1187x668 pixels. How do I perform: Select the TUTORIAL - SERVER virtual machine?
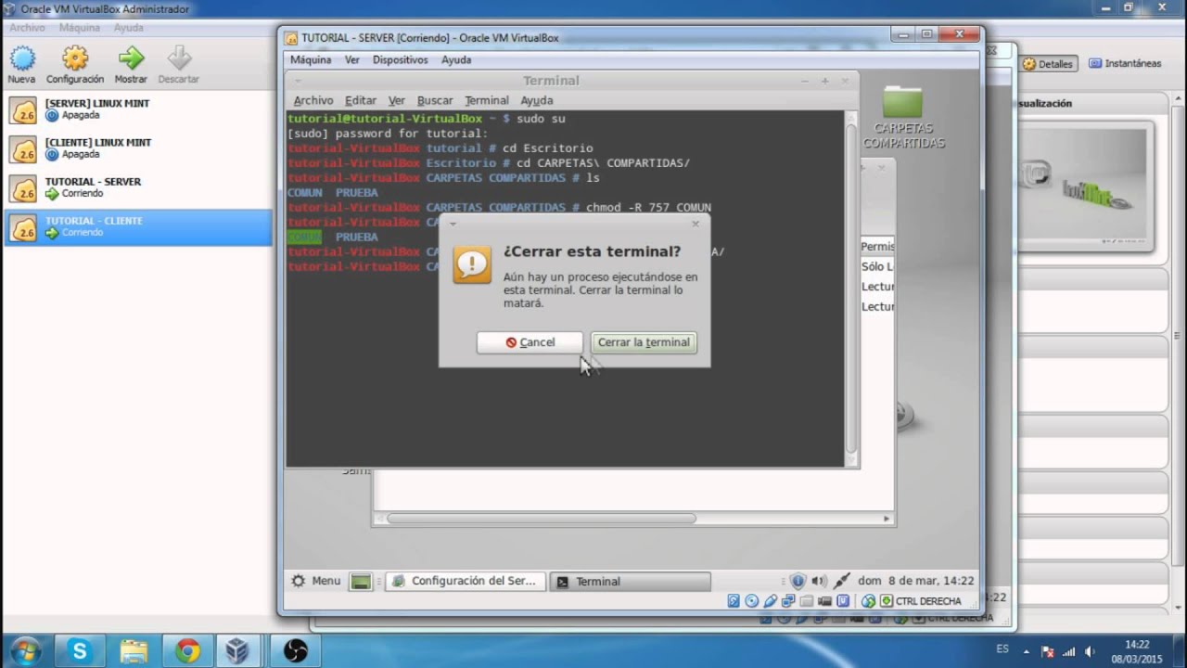pyautogui.click(x=137, y=187)
